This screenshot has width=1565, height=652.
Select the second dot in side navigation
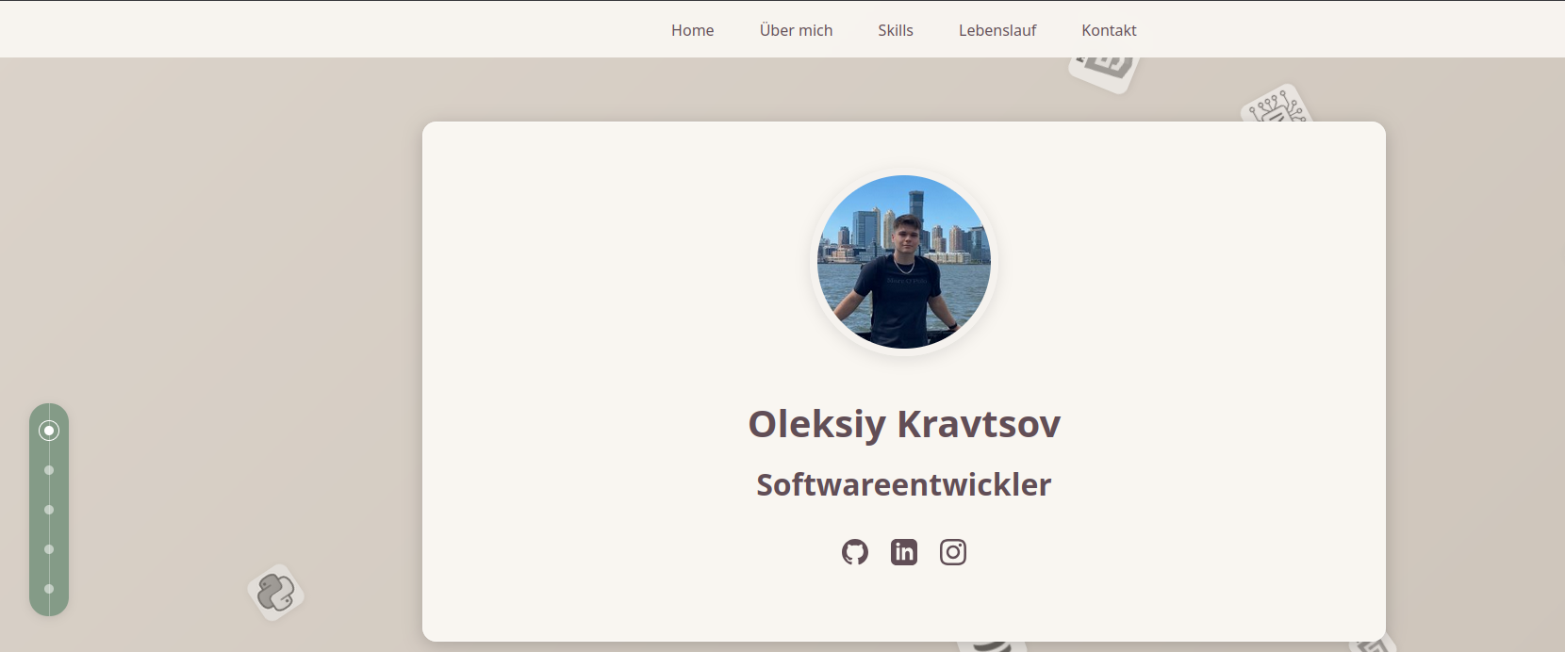tap(49, 470)
